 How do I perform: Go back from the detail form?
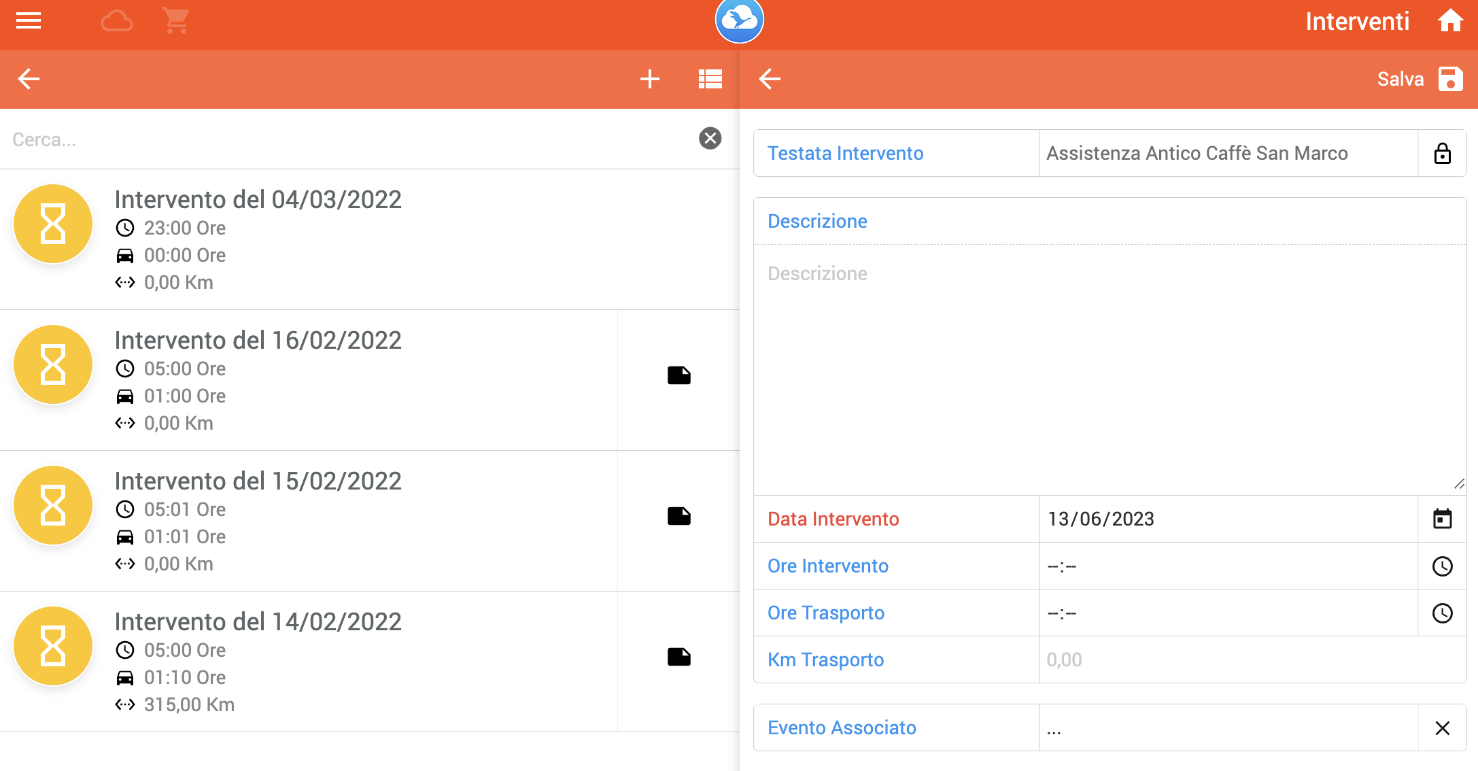(770, 79)
